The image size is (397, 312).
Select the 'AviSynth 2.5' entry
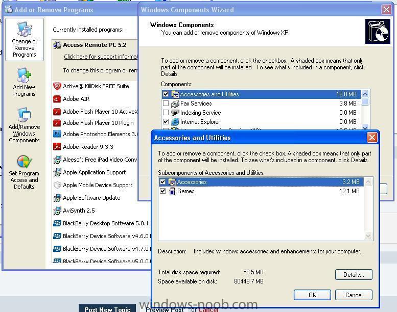pyautogui.click(x=79, y=211)
